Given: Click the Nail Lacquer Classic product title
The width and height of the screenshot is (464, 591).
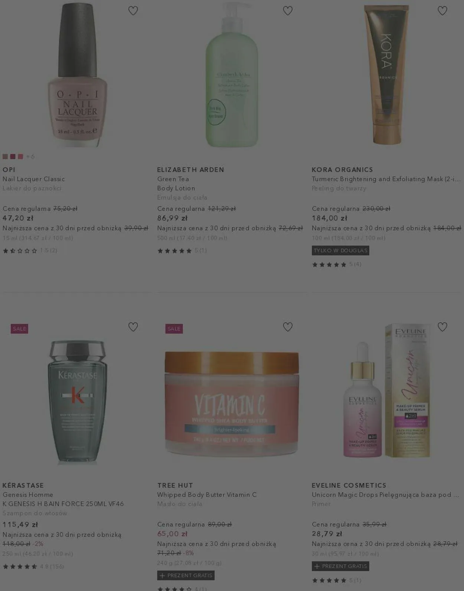Looking at the screenshot, I should [x=34, y=179].
